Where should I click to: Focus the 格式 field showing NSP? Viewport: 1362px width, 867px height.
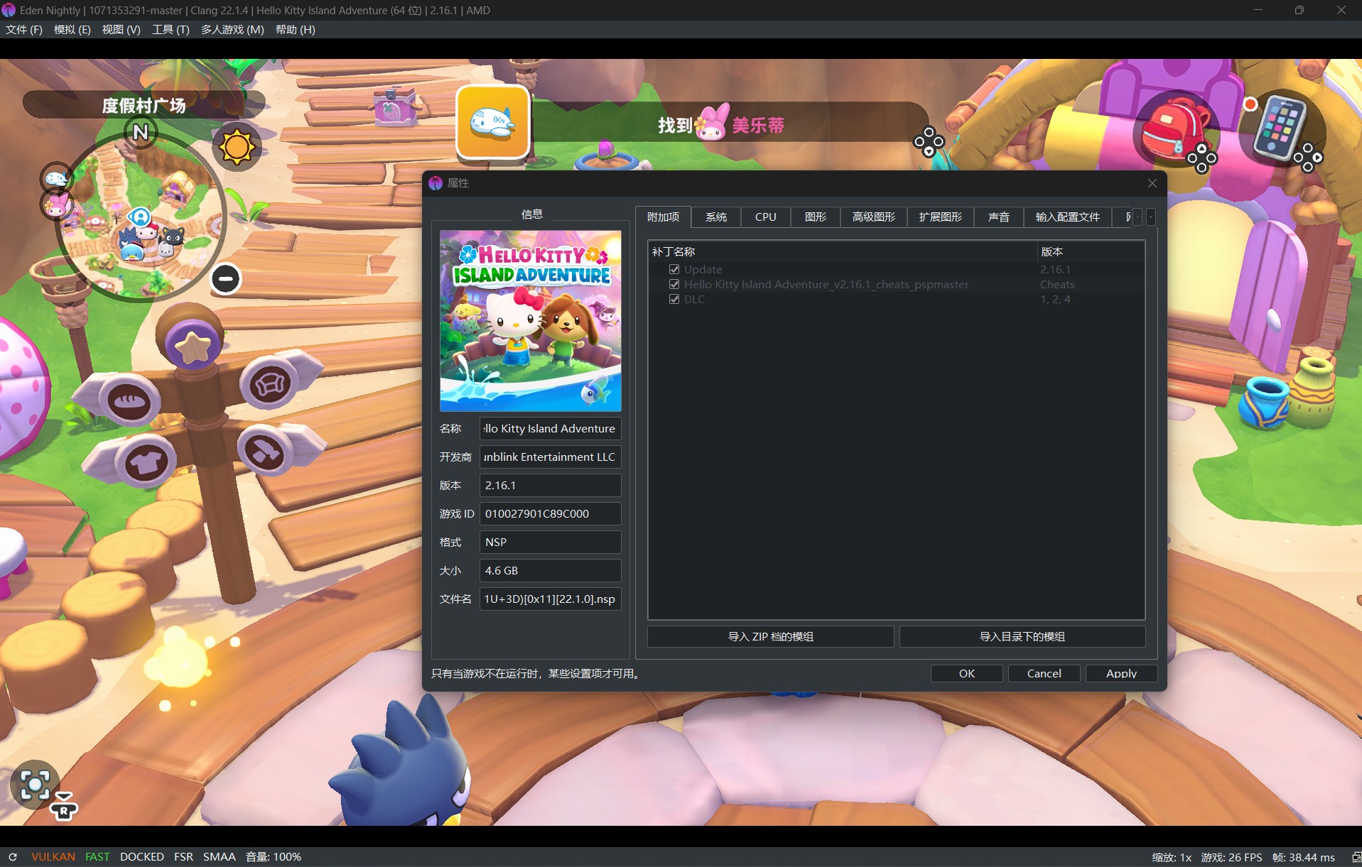click(x=550, y=542)
